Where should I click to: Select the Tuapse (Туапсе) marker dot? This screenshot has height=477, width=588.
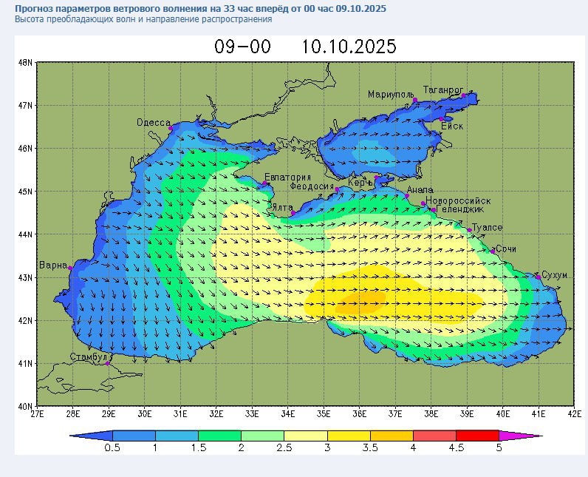point(469,230)
